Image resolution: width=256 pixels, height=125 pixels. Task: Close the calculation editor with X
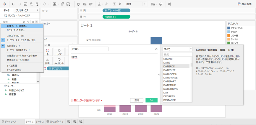point(156,49)
